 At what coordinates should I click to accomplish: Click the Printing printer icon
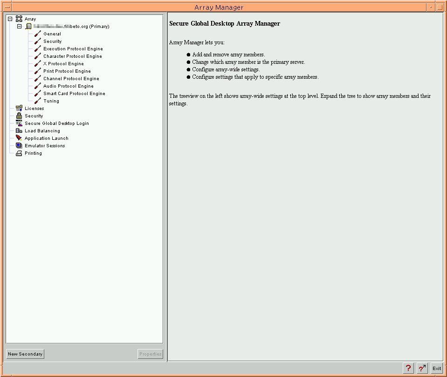tap(19, 153)
